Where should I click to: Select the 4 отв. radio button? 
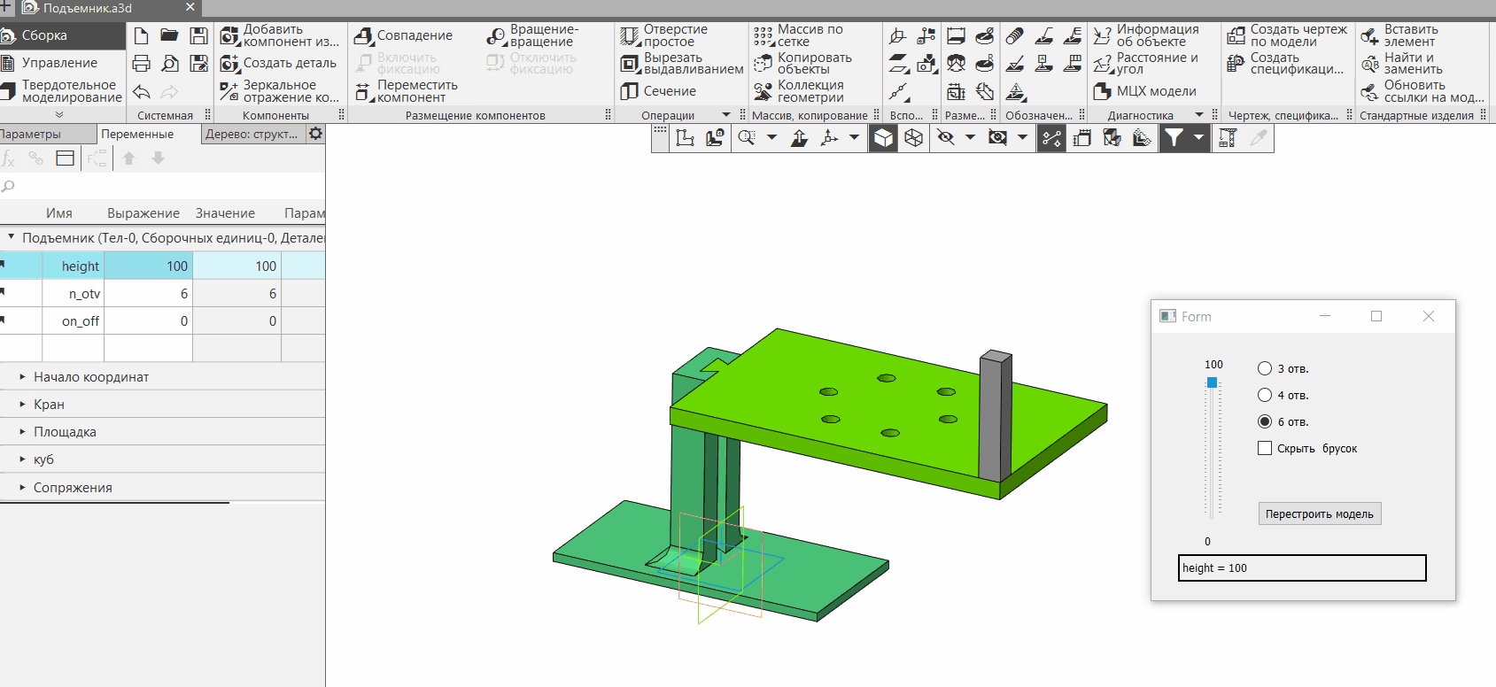tap(1265, 396)
